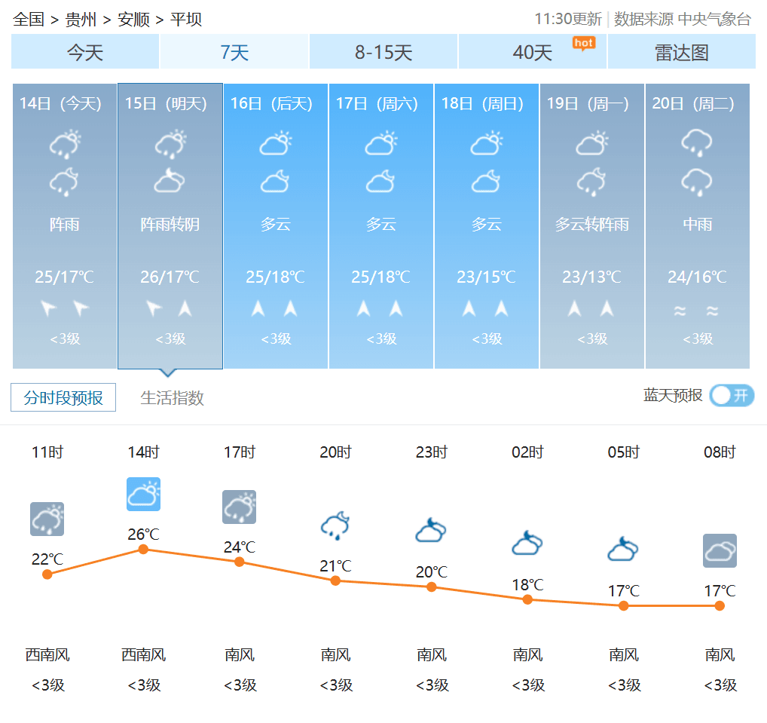Click the 08时 overcast icon
The width and height of the screenshot is (767, 723).
(720, 550)
